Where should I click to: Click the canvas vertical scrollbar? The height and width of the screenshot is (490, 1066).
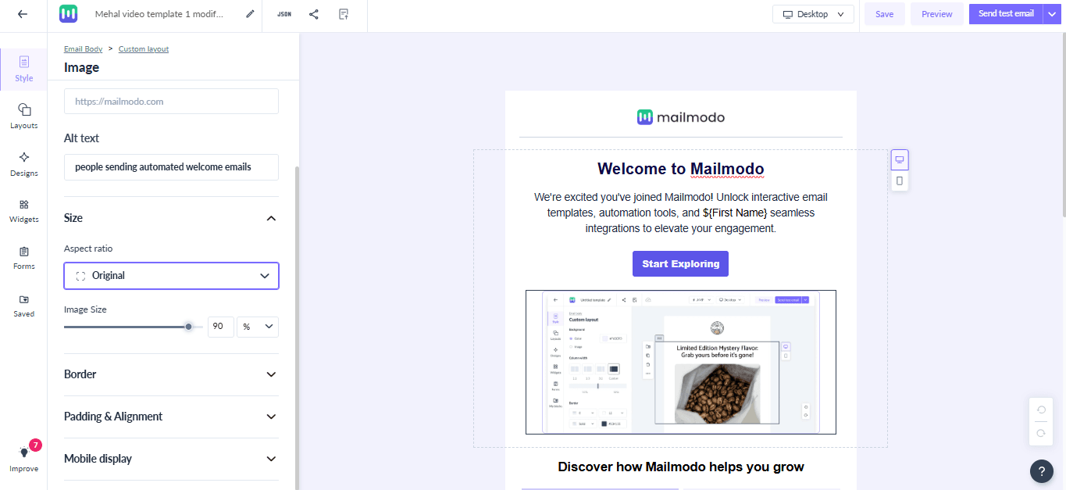(1063, 125)
